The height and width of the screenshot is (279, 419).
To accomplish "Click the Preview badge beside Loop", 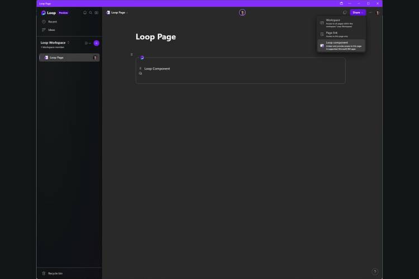I will click(x=63, y=13).
